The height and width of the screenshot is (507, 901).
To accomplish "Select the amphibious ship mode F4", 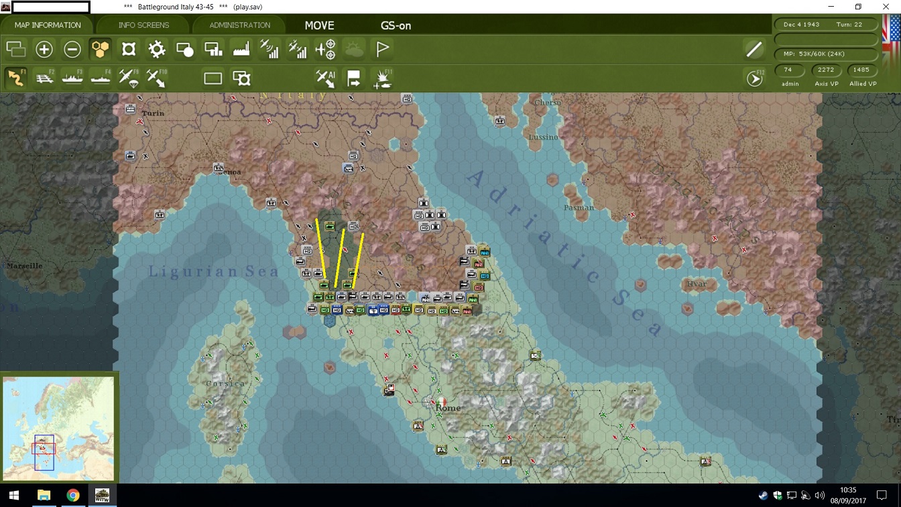I will 101,78.
